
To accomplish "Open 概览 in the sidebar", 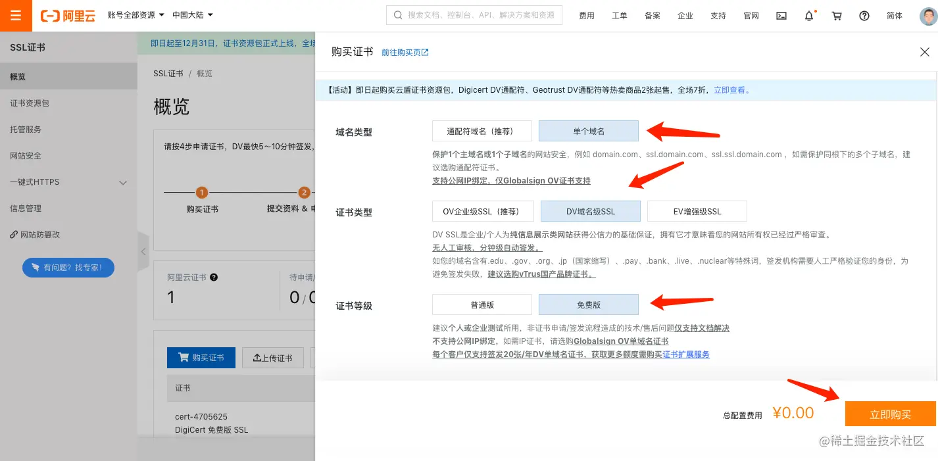I will coord(68,77).
